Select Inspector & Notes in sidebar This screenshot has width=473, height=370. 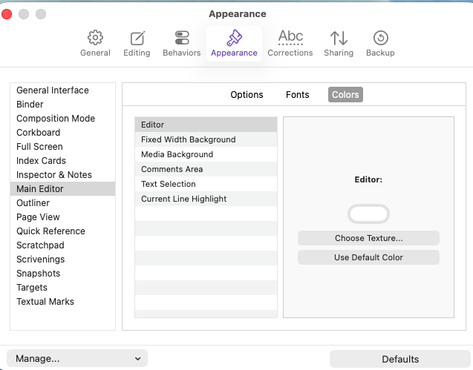(x=62, y=175)
